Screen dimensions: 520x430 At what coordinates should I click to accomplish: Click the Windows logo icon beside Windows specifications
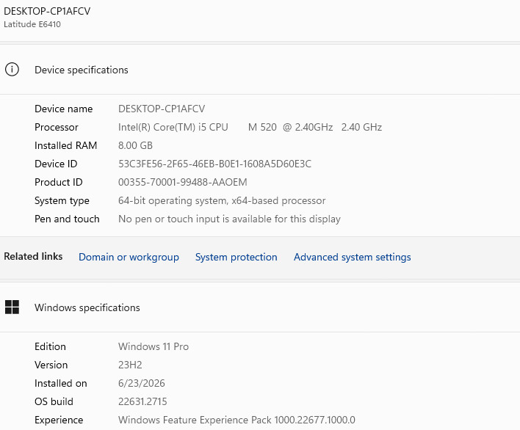tap(12, 307)
